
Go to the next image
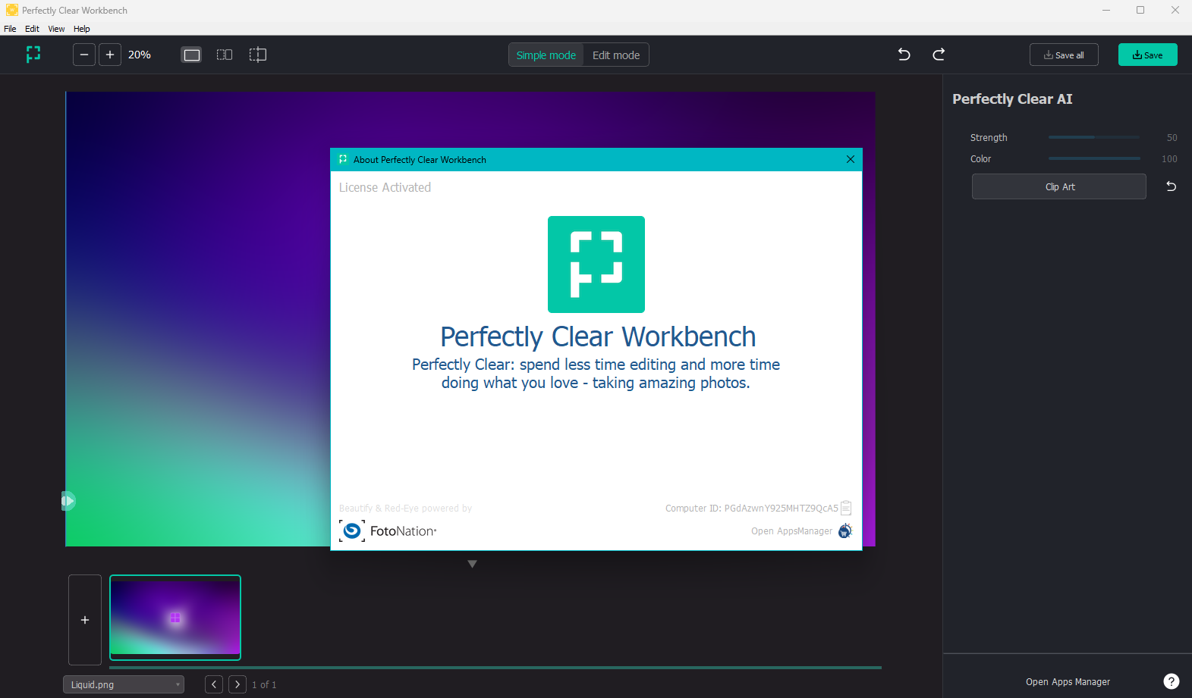[237, 684]
